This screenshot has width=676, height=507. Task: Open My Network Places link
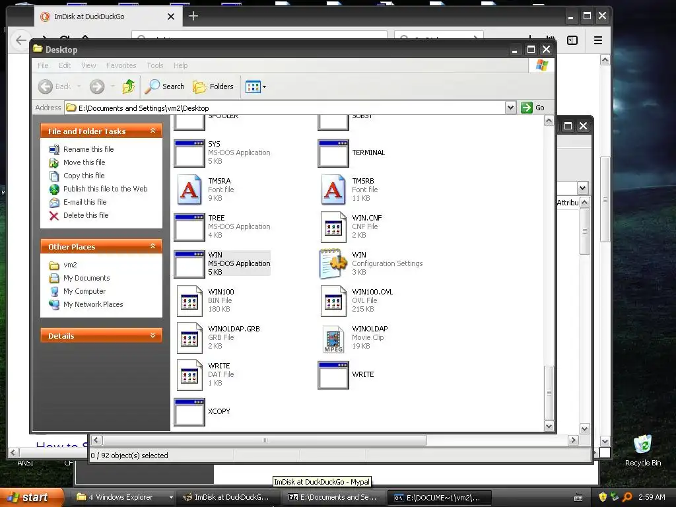coord(93,304)
